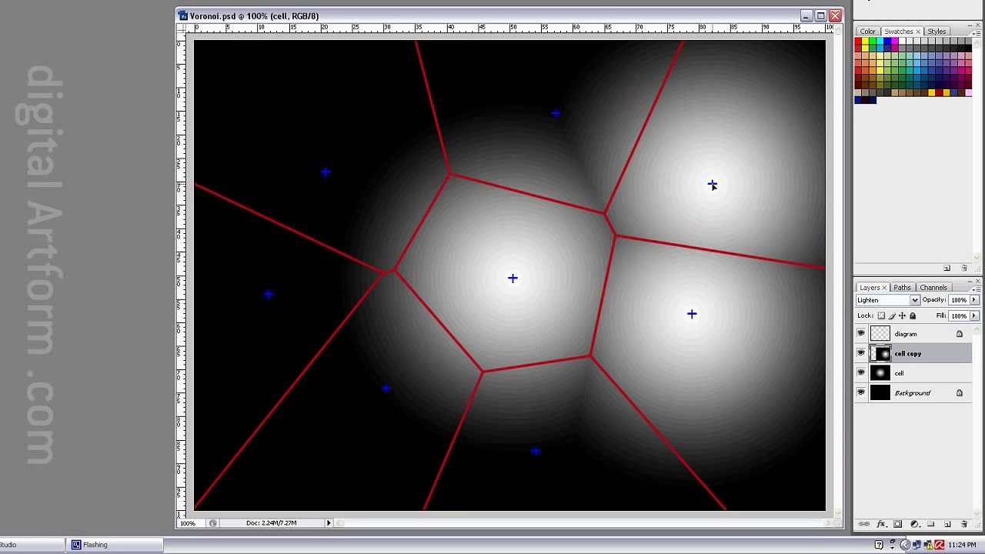The width and height of the screenshot is (985, 554).
Task: Pick the pure yellow swatch
Action: coord(865,41)
